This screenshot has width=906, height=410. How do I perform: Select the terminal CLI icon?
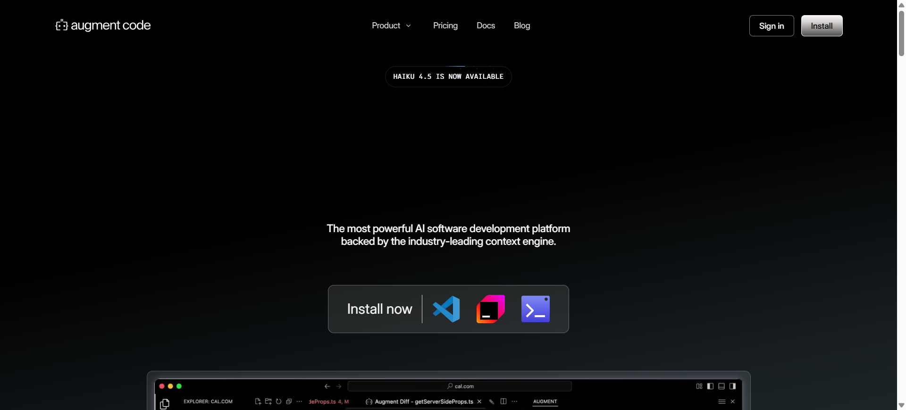click(x=536, y=309)
